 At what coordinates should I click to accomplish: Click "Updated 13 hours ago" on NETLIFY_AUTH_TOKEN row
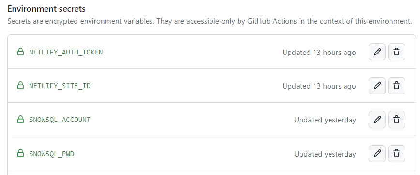[x=319, y=53]
